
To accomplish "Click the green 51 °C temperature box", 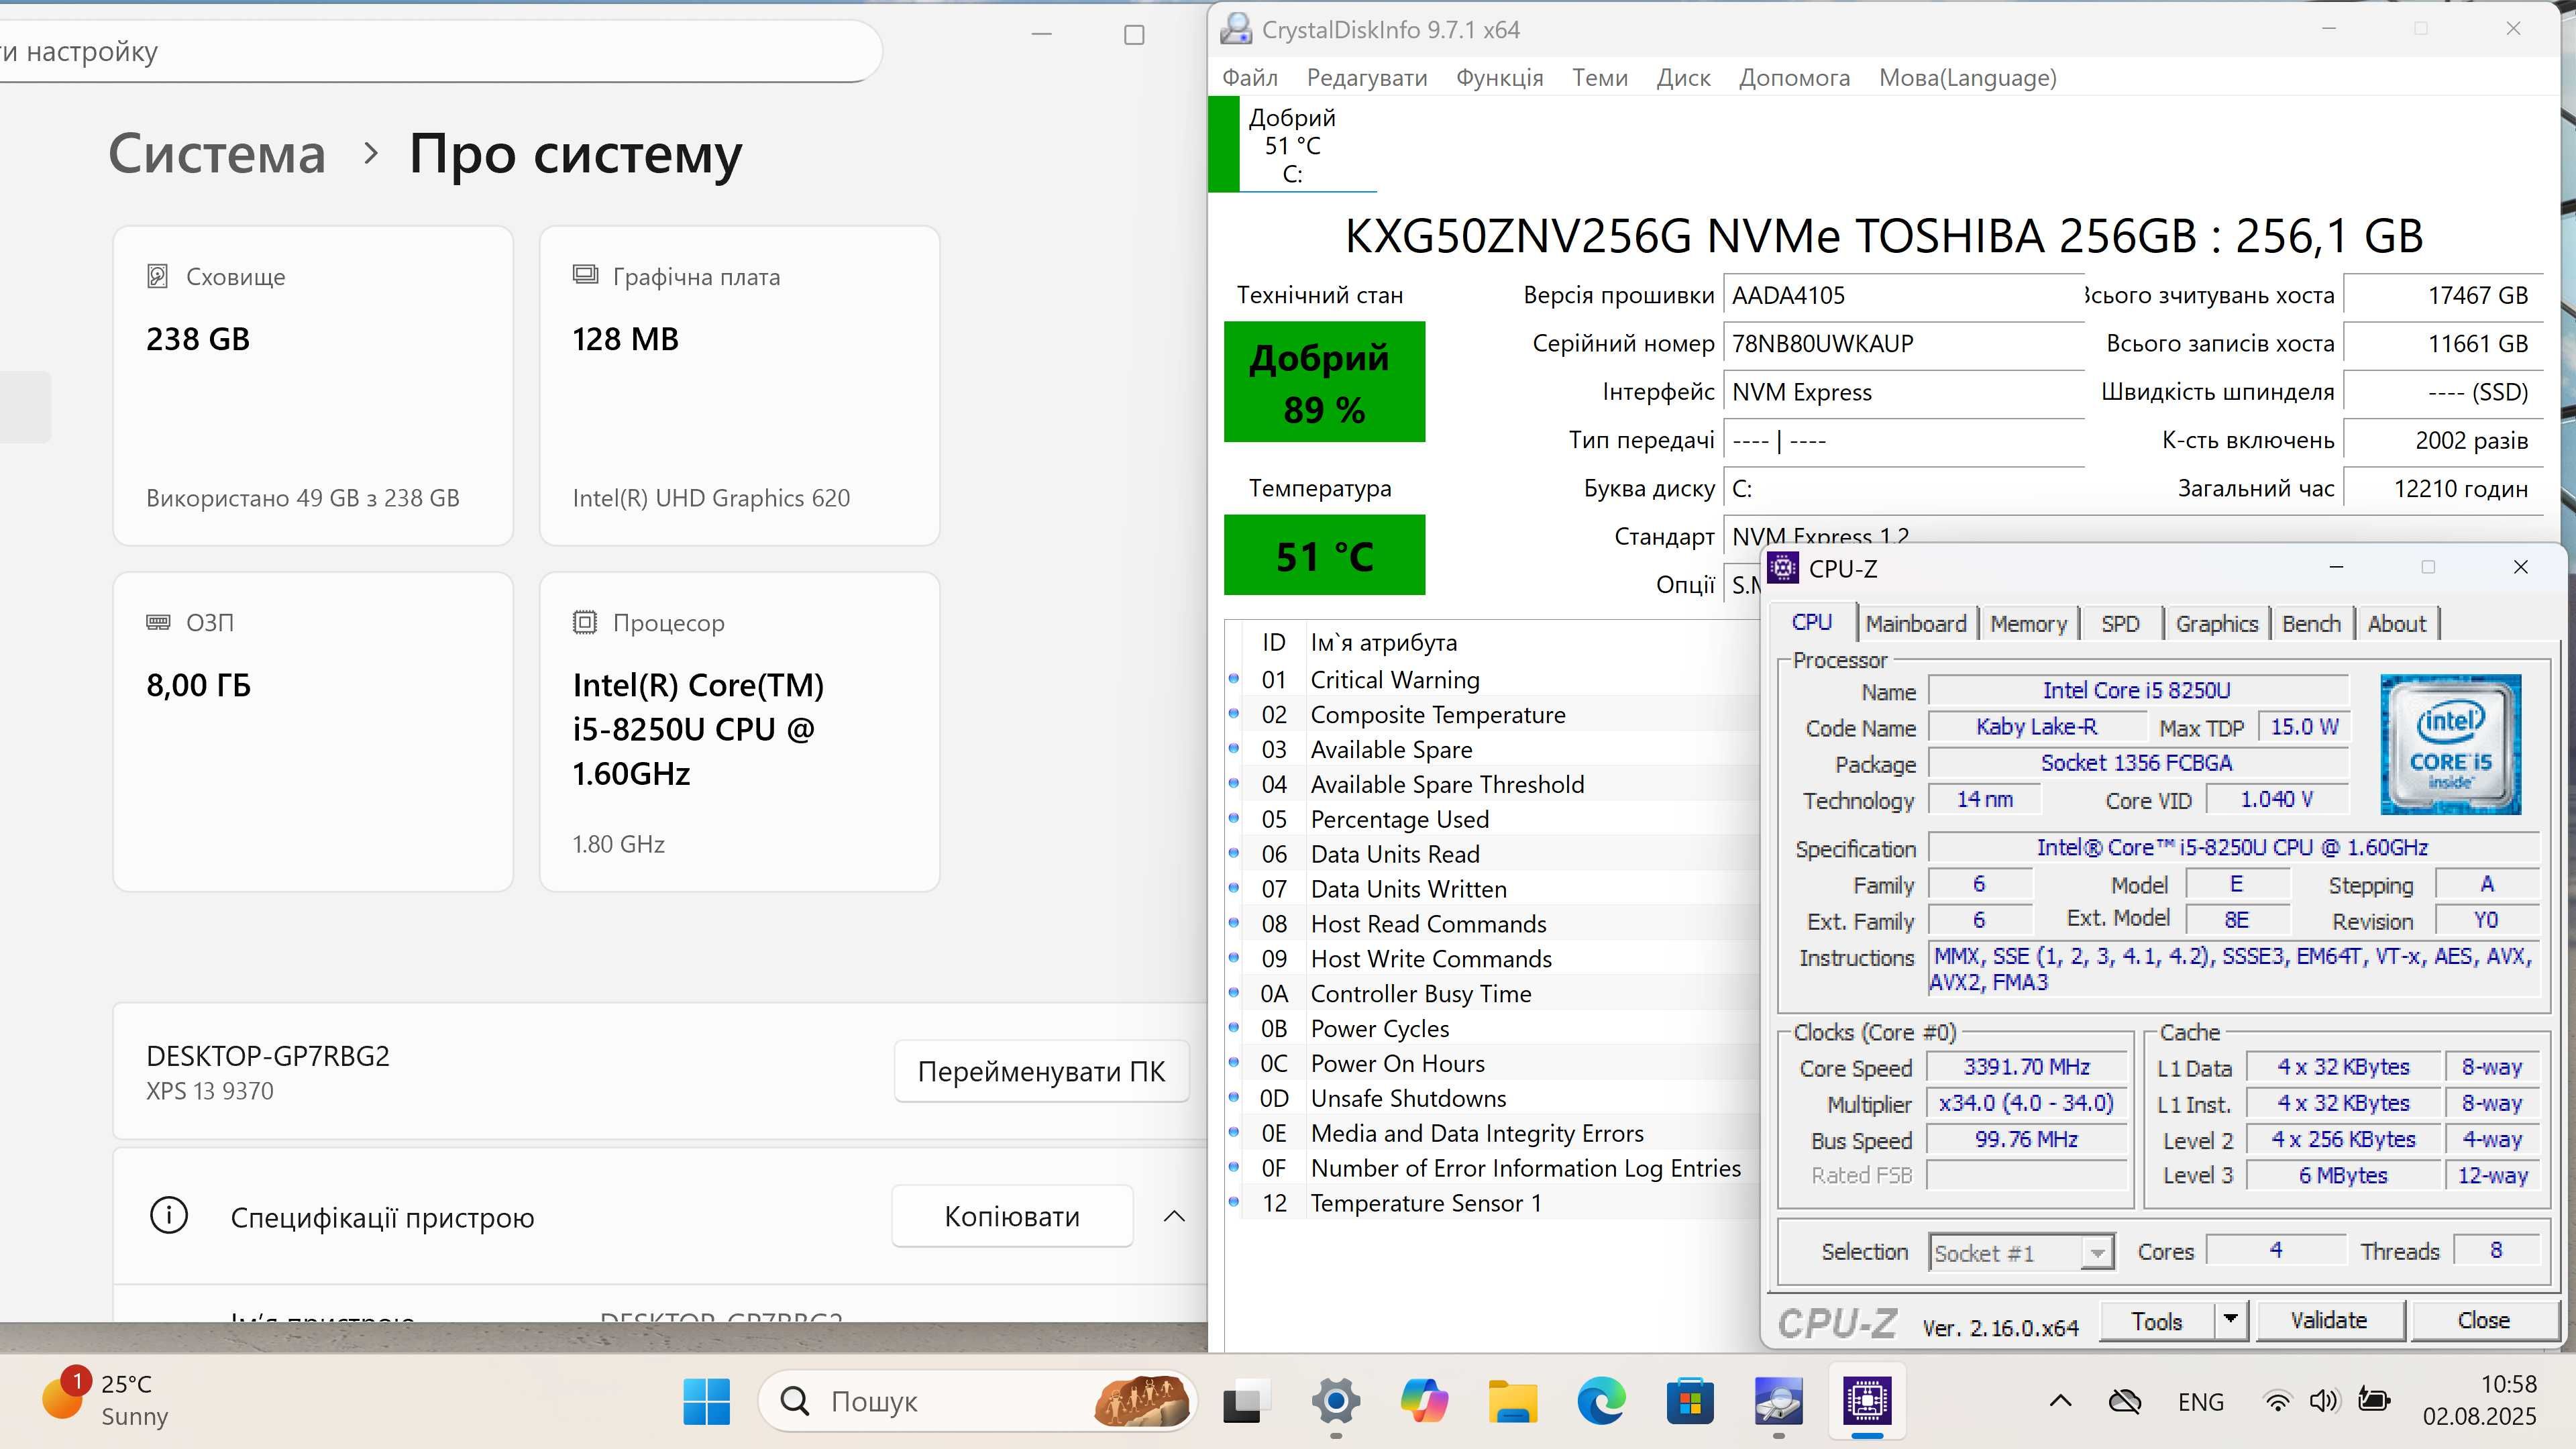I will pyautogui.click(x=1324, y=555).
